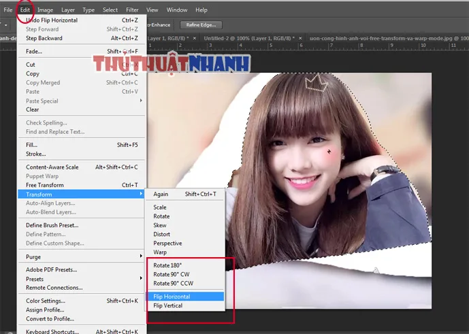Open Color Settings
This screenshot has width=469, height=334.
tap(82, 301)
